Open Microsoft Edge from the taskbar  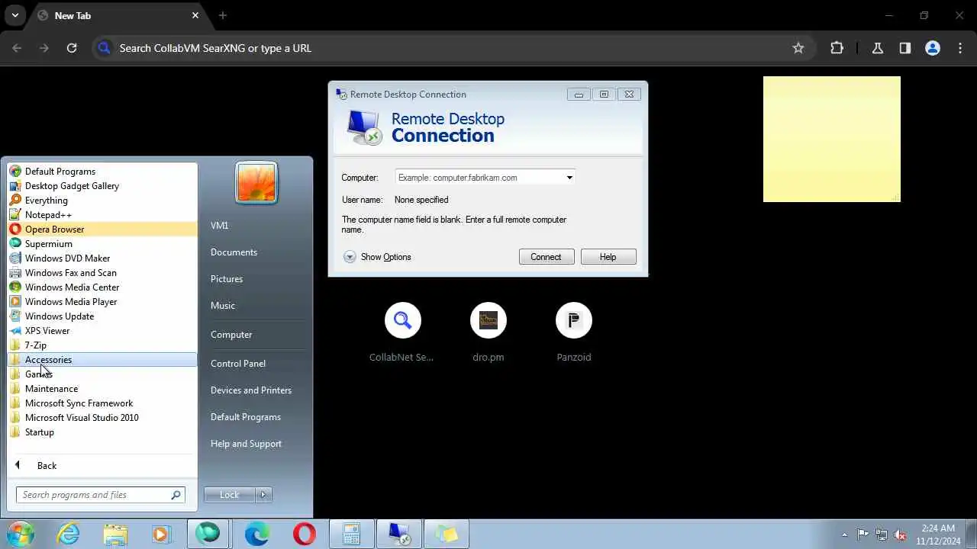[x=256, y=534]
